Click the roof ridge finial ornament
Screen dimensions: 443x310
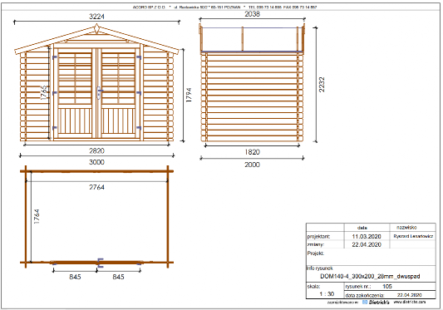96,29
